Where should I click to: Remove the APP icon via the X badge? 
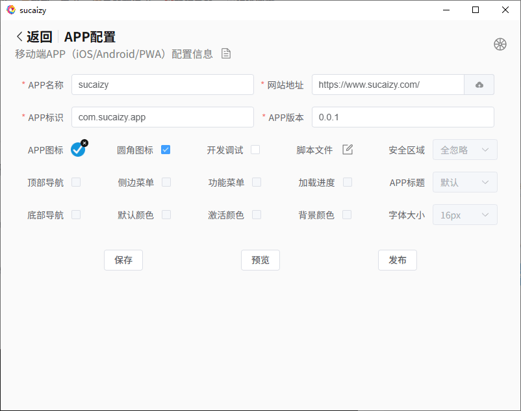(x=84, y=142)
